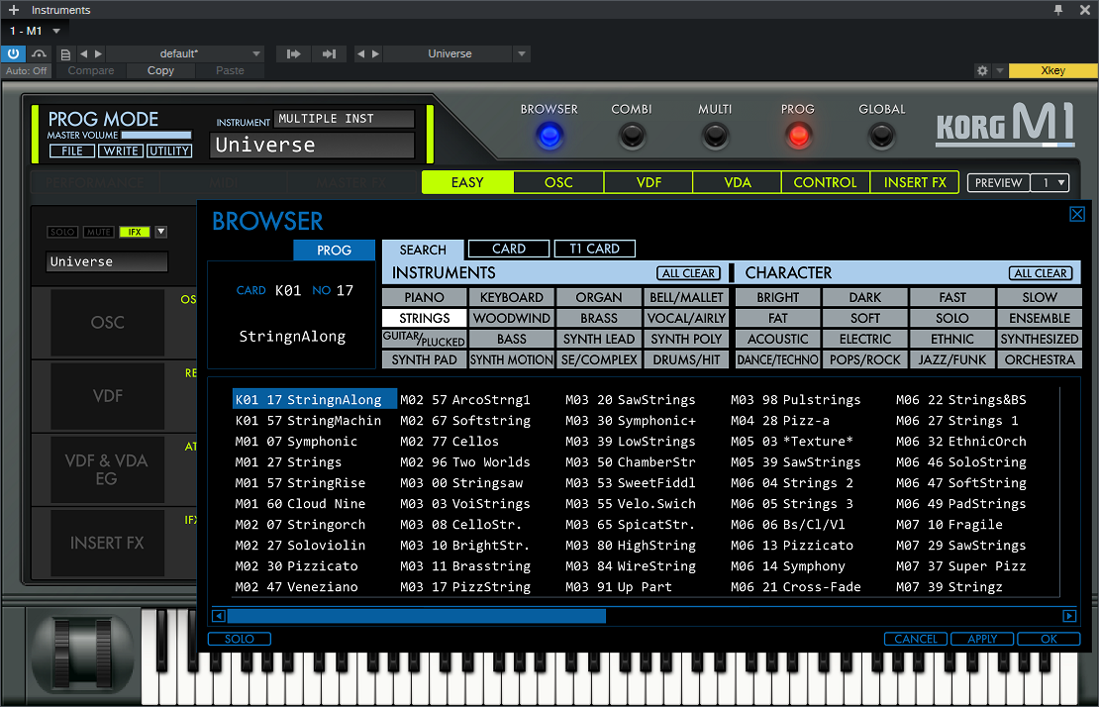This screenshot has width=1099, height=707.
Task: Open the T1 CARD browser tab
Action: [594, 249]
